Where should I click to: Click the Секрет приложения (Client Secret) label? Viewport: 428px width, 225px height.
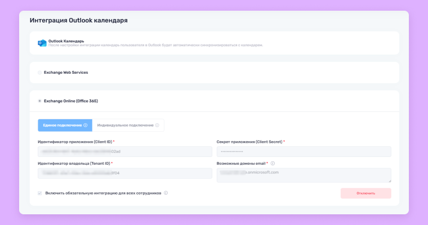[249, 142]
